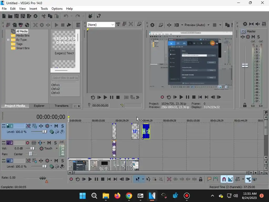This screenshot has height=202, width=269.
Task: Click Remove Selected Media X icon
Action: point(35,25)
